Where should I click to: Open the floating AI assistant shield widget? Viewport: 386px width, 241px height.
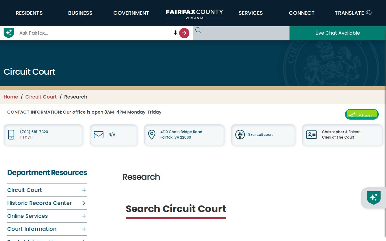[x=374, y=198]
